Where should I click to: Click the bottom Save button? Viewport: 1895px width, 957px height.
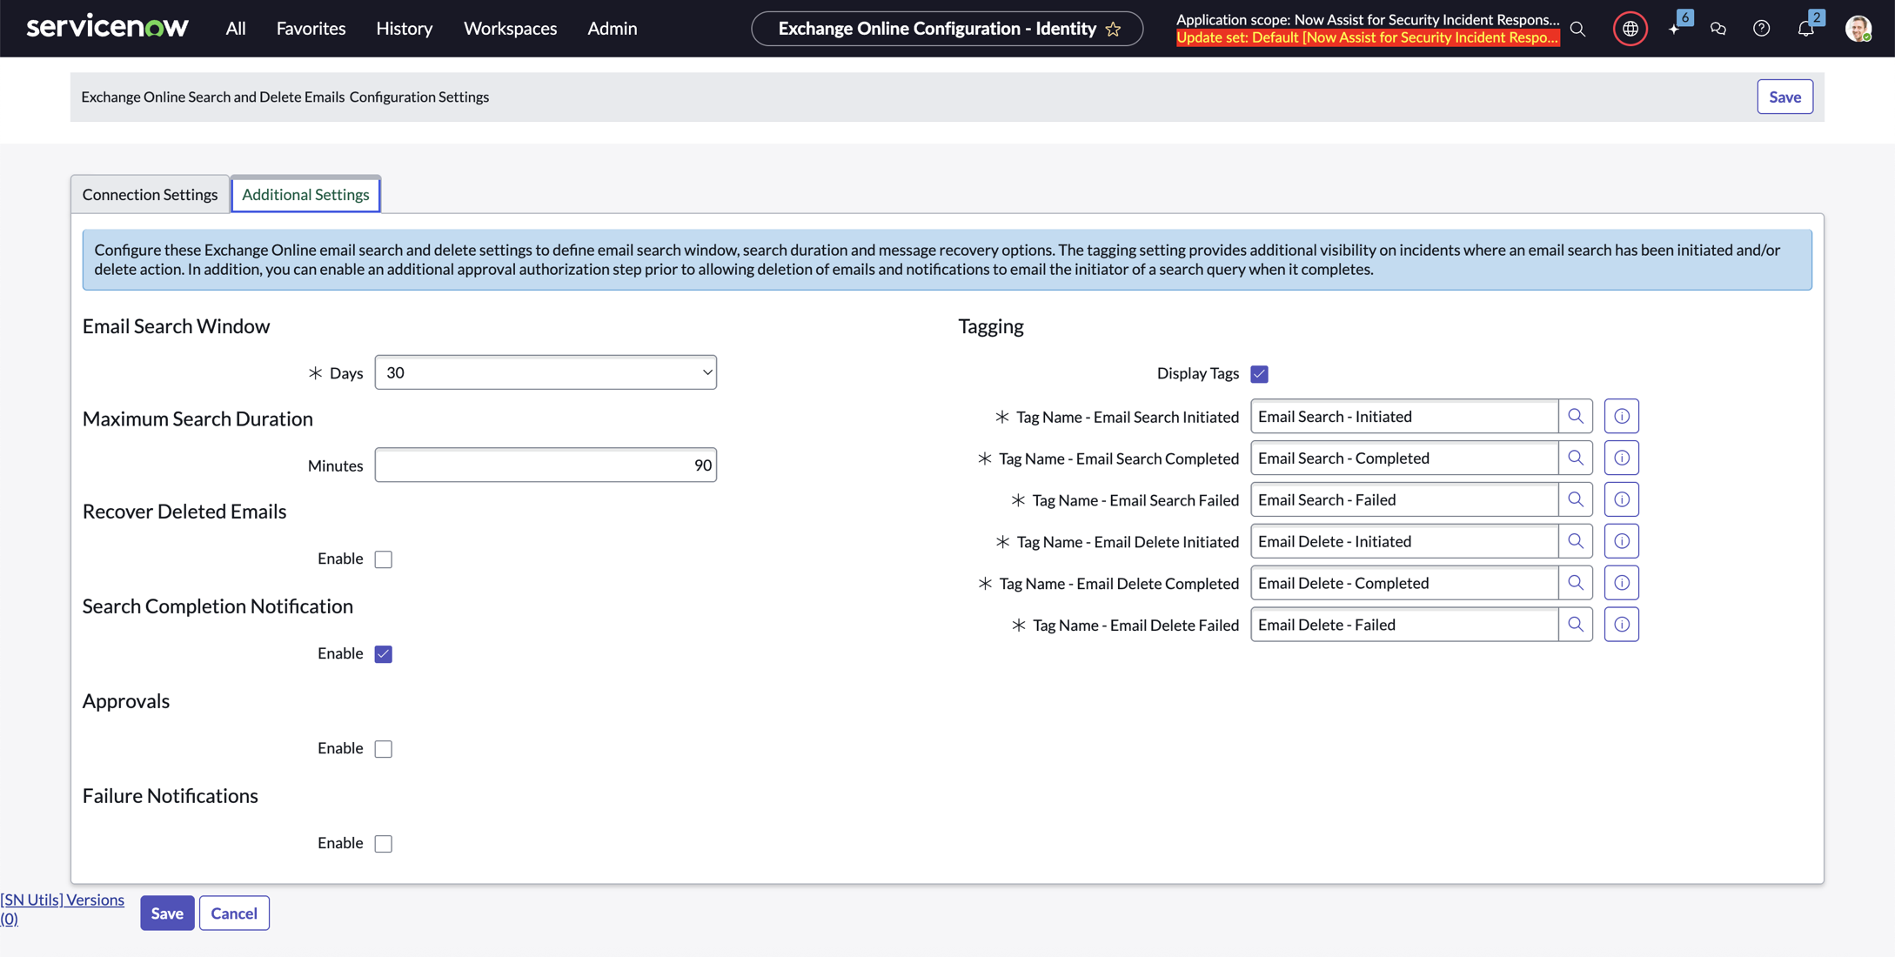(167, 913)
